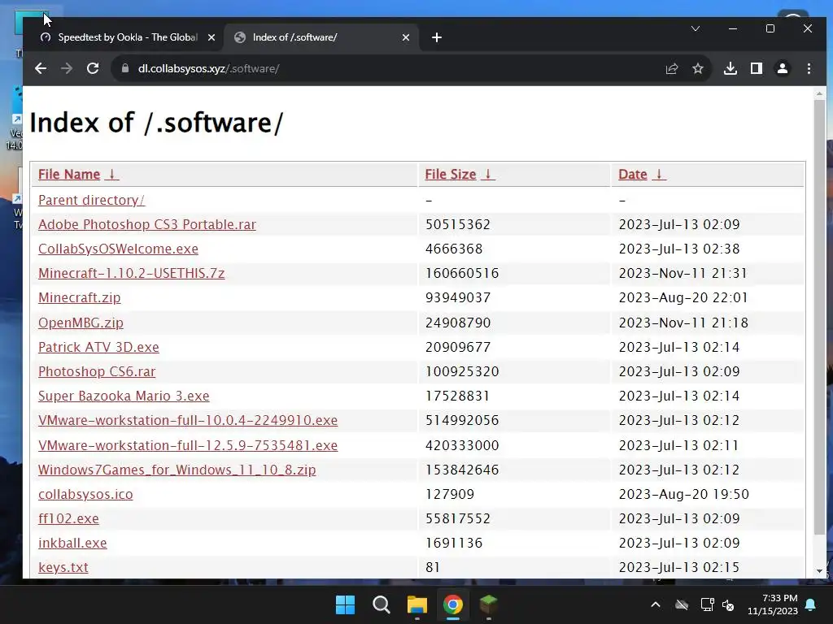Image resolution: width=833 pixels, height=624 pixels.
Task: Close the Speedtest by Ookla tab
Action: point(212,37)
